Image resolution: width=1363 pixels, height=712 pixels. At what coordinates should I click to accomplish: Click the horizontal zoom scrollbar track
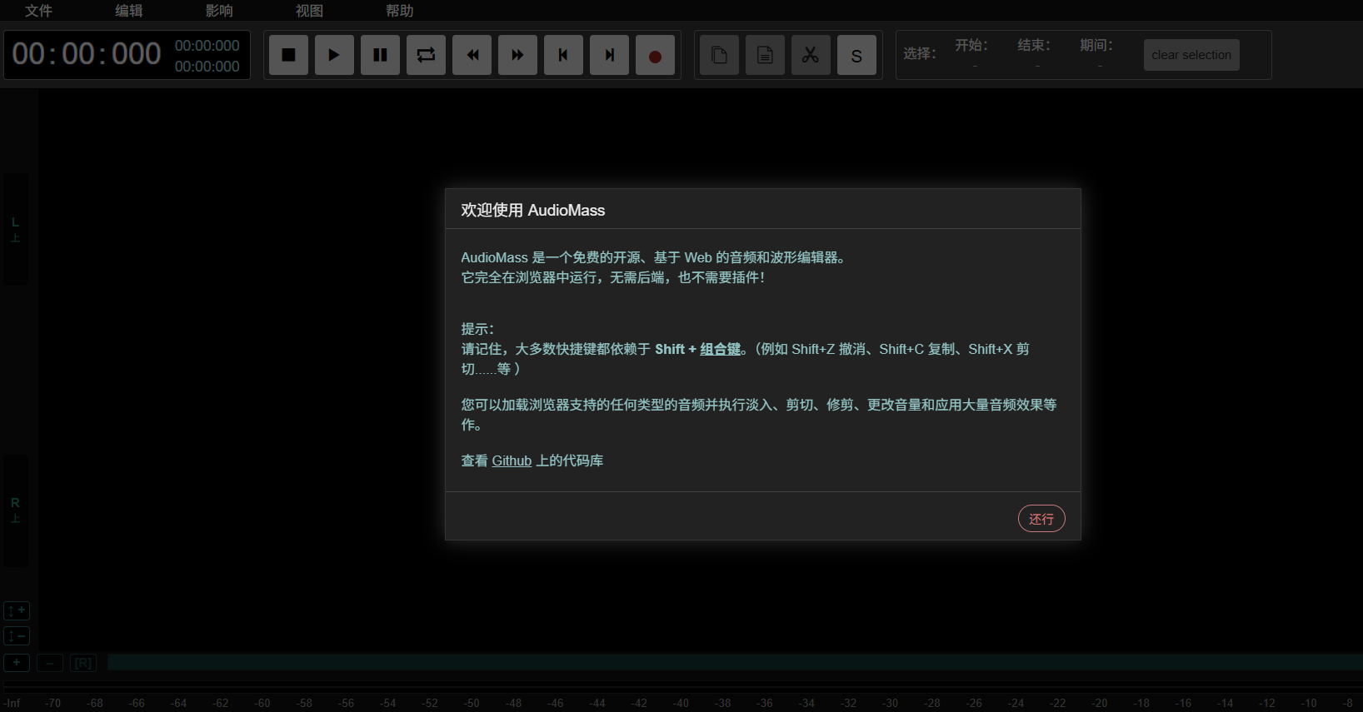point(735,662)
